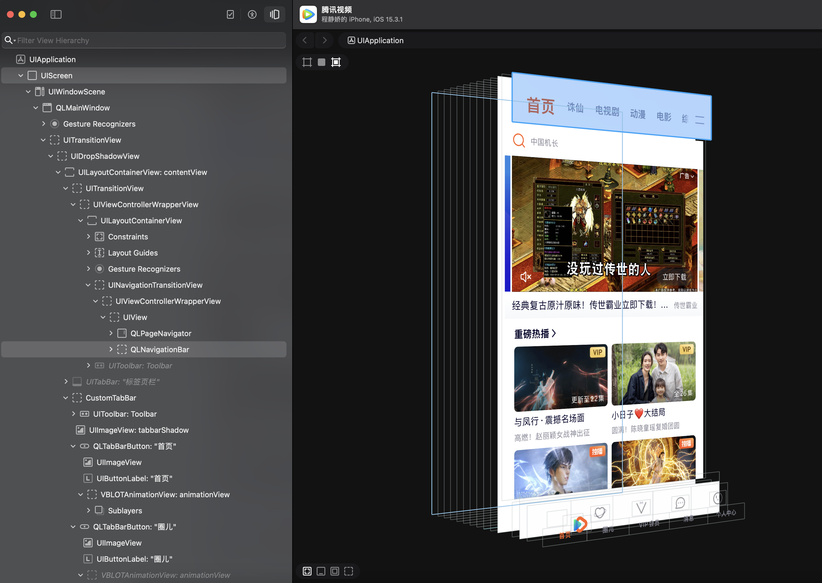Expand the Constraints disclosure chevron
Image resolution: width=822 pixels, height=583 pixels.
pos(88,237)
